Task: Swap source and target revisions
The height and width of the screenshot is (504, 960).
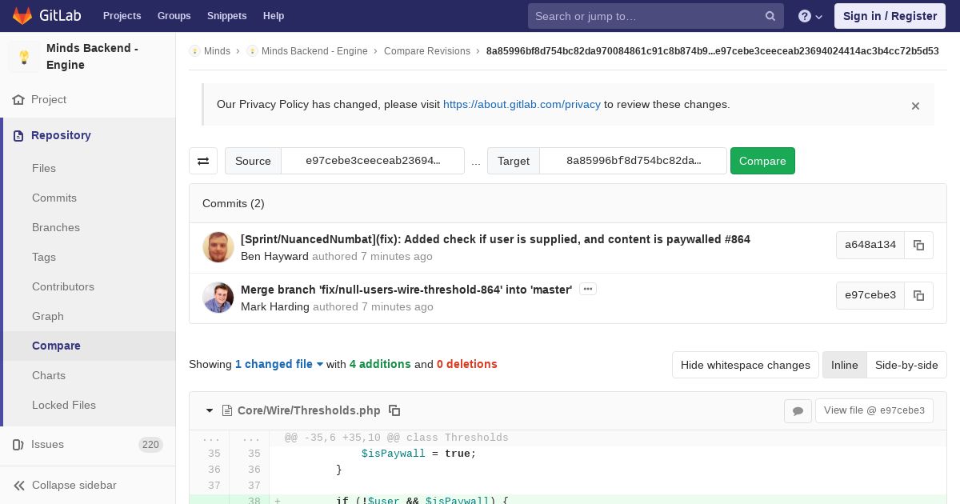Action: tap(203, 161)
